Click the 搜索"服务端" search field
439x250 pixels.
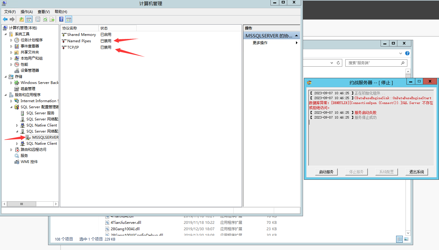(374, 63)
